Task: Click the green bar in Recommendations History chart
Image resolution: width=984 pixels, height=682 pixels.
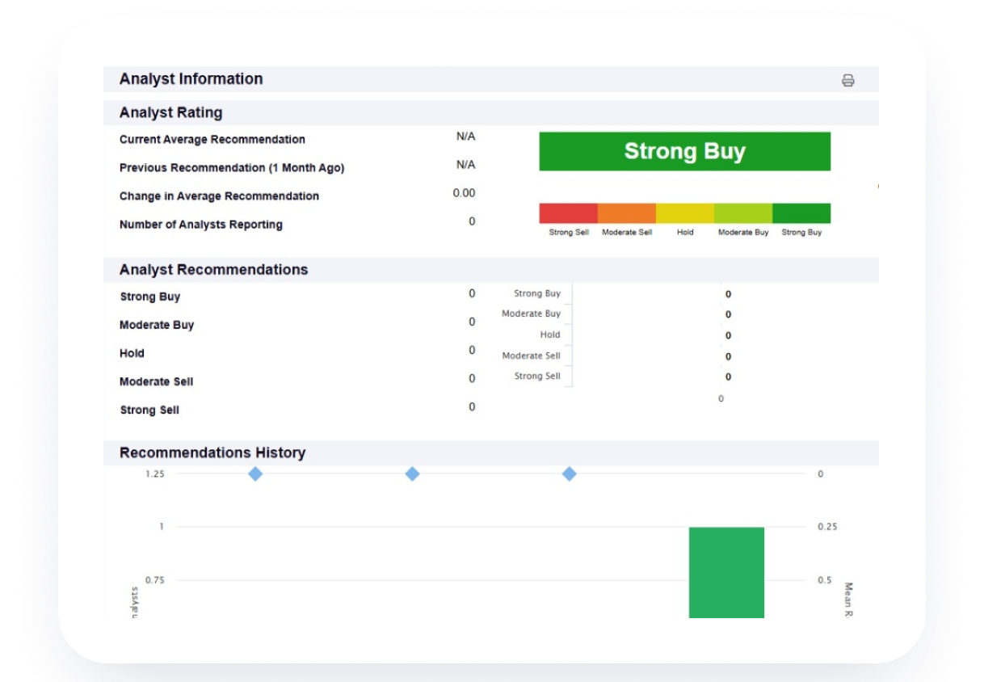Action: pyautogui.click(x=726, y=572)
